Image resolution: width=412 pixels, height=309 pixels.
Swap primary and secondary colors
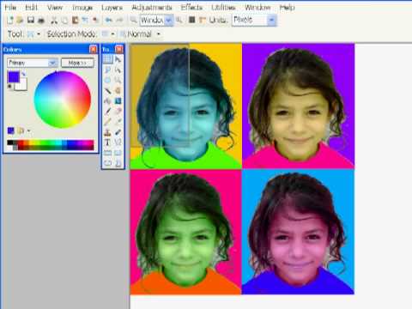point(23,74)
